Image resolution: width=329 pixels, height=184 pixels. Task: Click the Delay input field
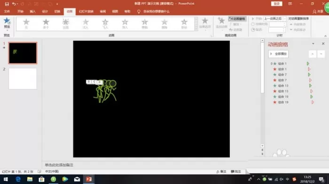tap(277, 29)
